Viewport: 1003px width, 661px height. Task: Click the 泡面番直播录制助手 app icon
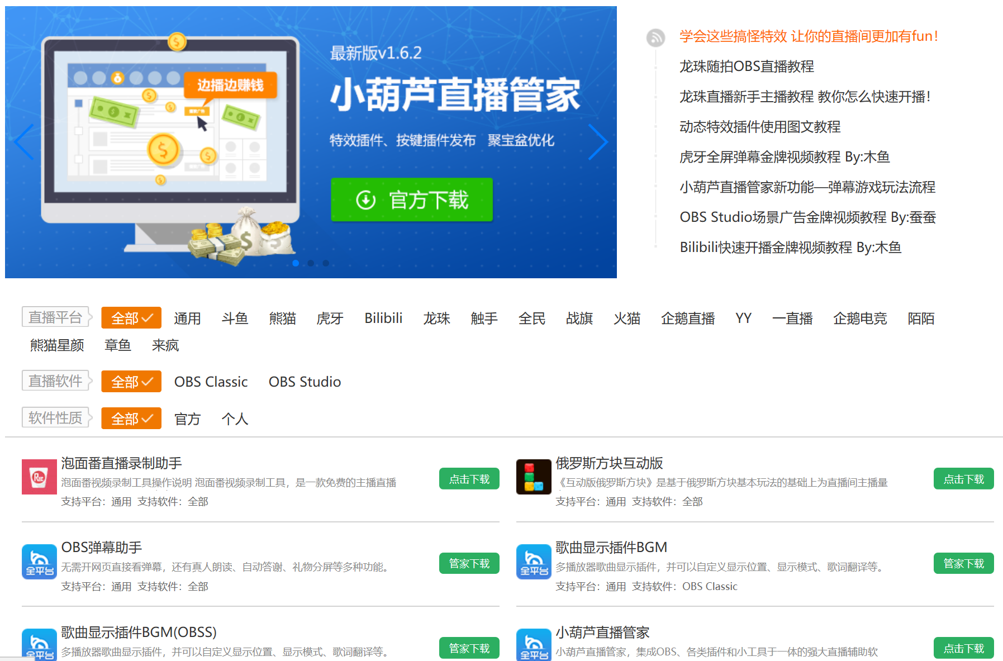tap(39, 477)
